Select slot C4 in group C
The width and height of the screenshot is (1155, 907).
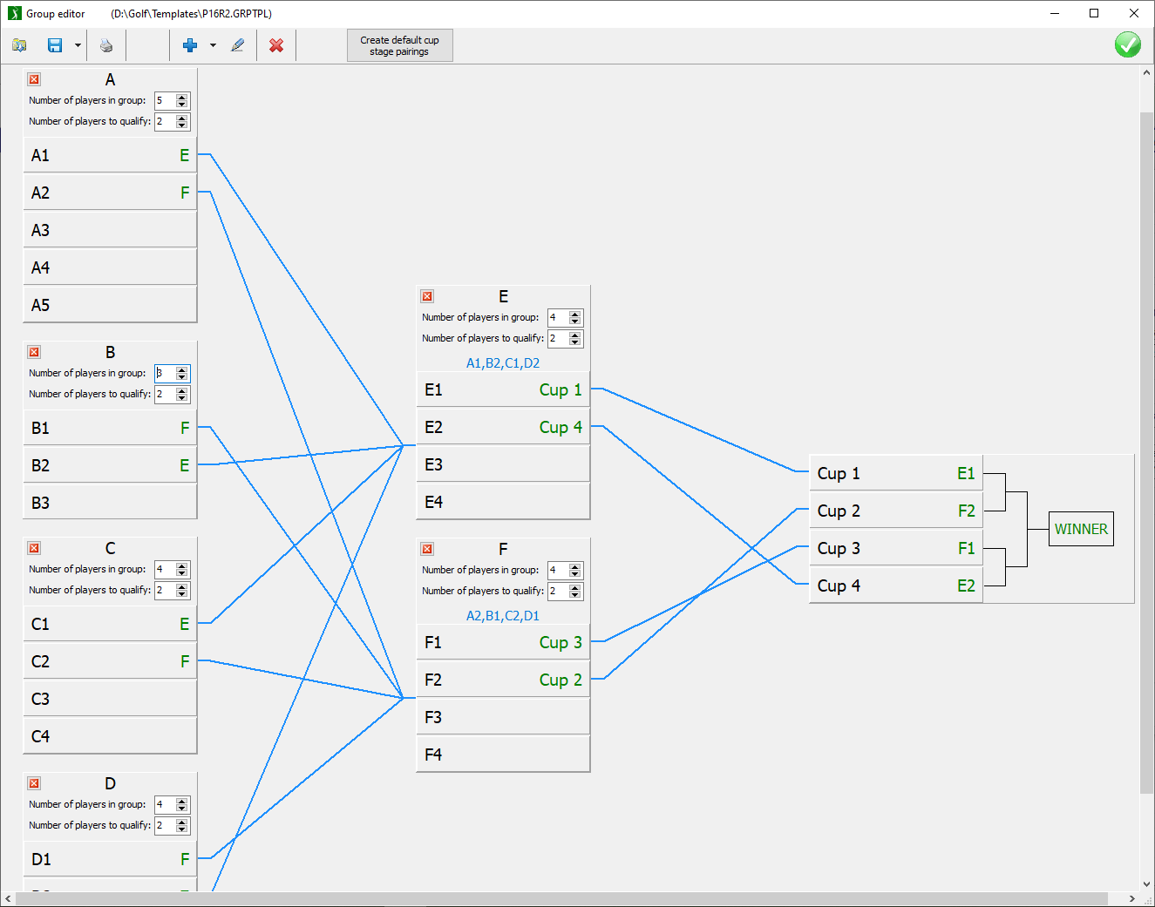pyautogui.click(x=110, y=736)
